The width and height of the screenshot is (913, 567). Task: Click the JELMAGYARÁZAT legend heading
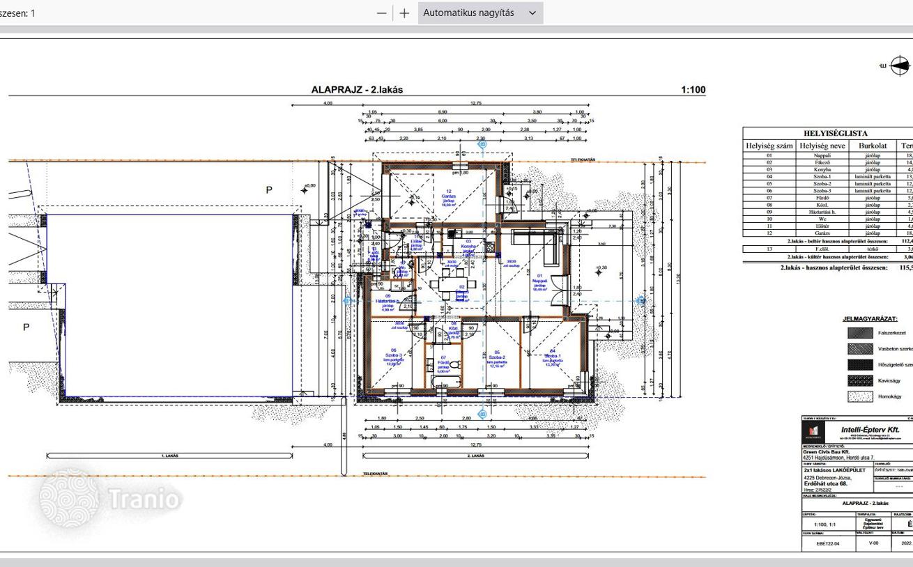click(870, 318)
